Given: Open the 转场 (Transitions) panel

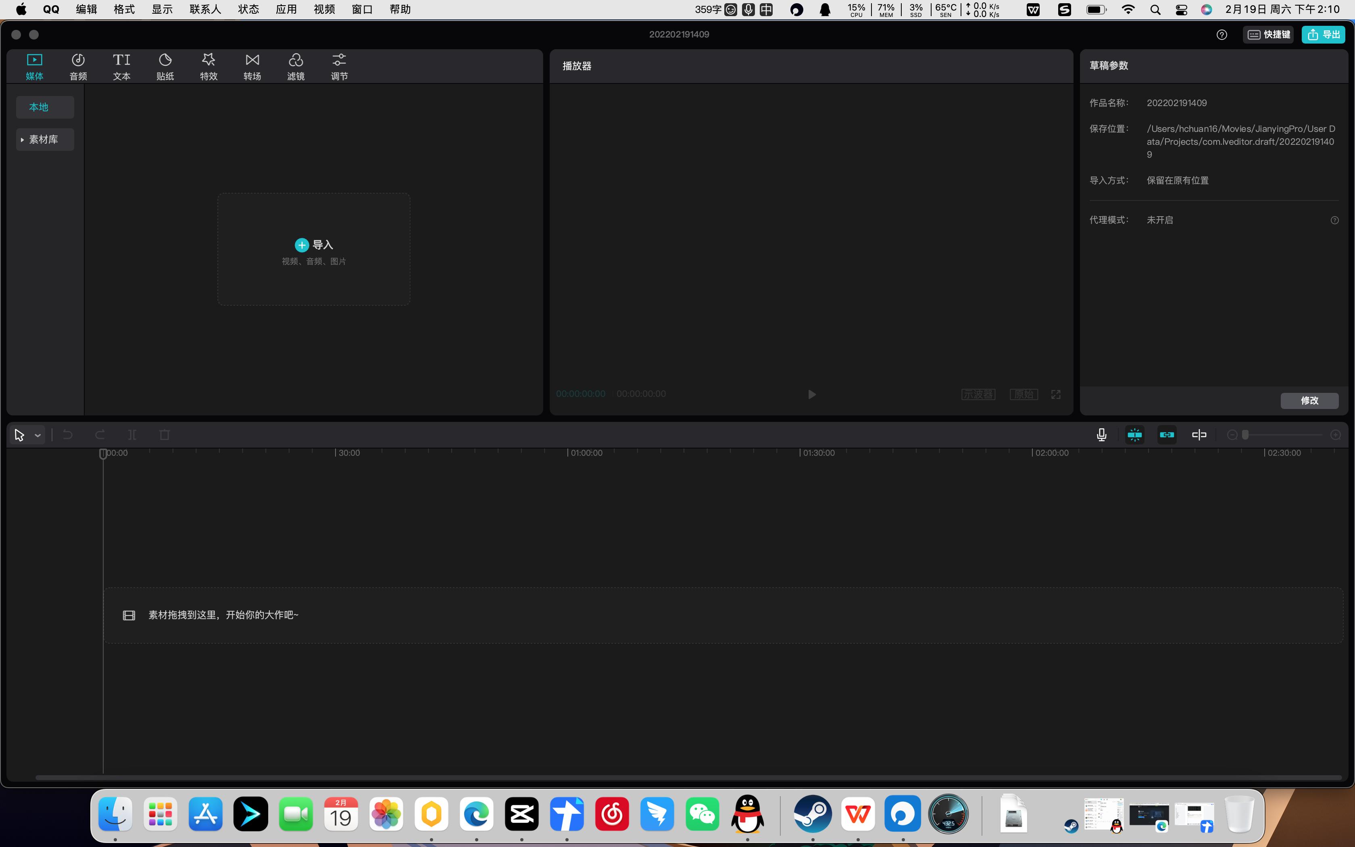Looking at the screenshot, I should [252, 65].
